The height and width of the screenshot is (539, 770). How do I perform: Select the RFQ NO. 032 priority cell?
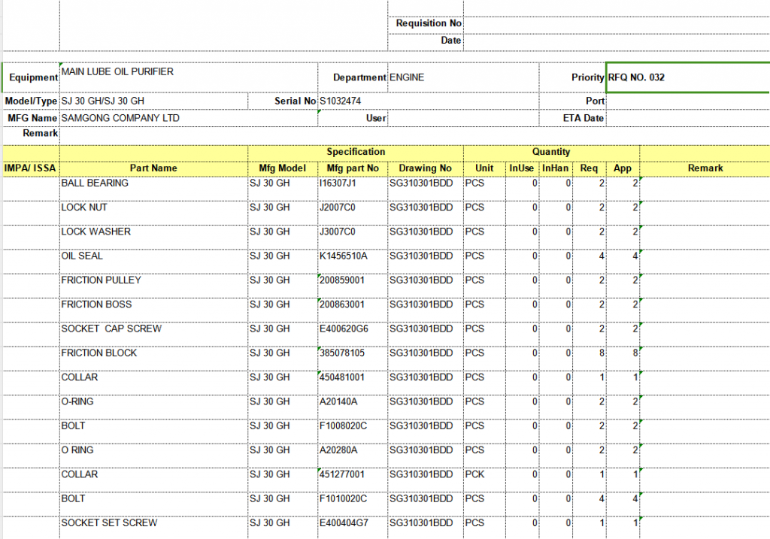pyautogui.click(x=687, y=77)
